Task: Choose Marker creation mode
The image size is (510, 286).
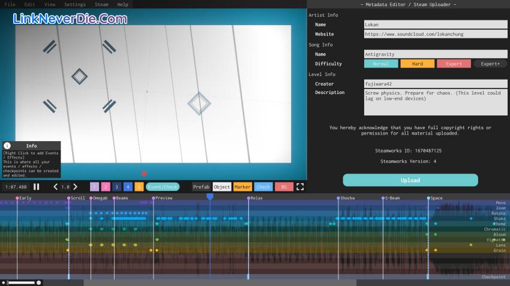Action: tap(242, 187)
